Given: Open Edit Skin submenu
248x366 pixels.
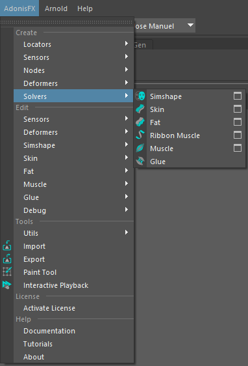Looking at the screenshot, I should [73, 158].
